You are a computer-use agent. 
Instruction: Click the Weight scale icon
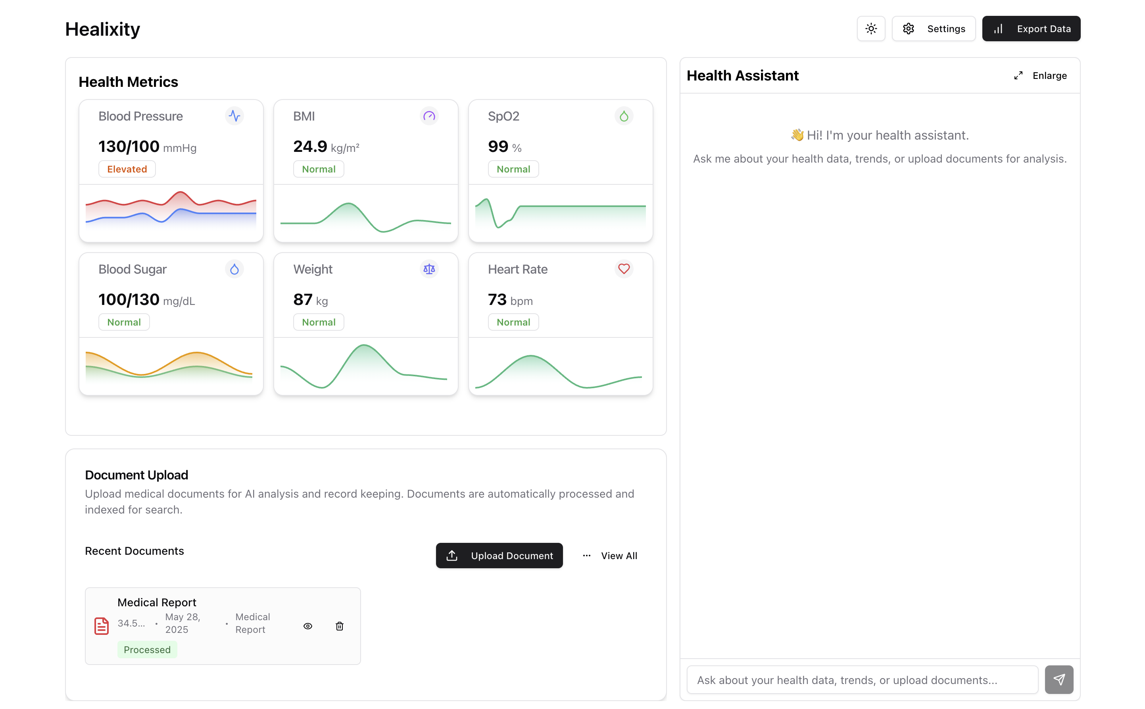(429, 269)
